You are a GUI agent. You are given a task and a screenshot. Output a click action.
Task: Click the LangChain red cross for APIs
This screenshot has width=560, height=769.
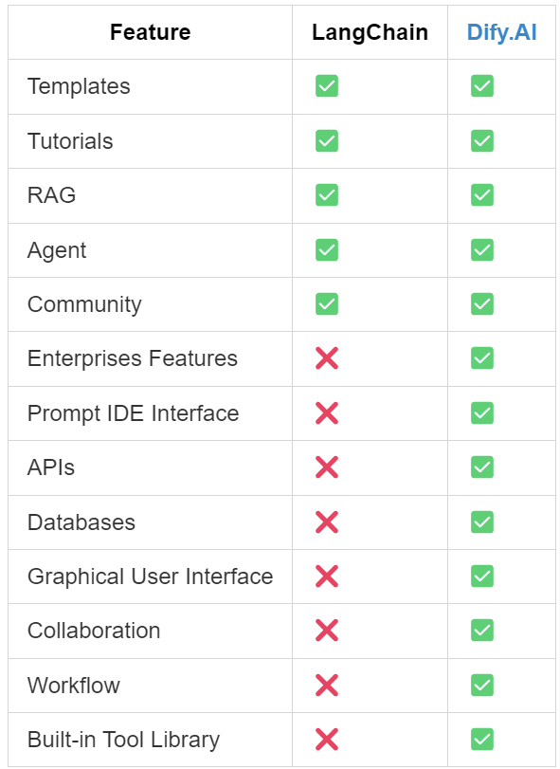pos(327,467)
